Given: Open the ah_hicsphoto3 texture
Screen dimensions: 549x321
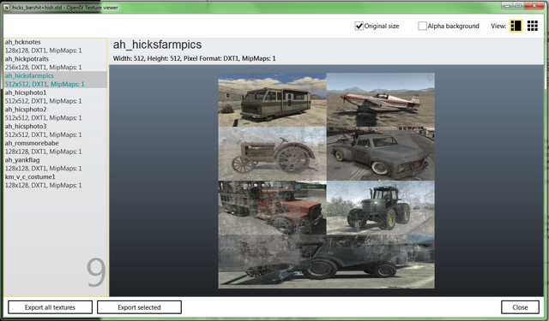Looking at the screenshot, I should (x=55, y=130).
